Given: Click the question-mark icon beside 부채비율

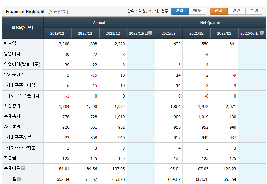Looking at the screenshot, I should point(23,168).
